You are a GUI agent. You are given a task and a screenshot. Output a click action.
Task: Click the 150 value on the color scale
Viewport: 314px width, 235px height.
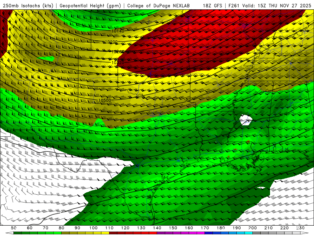click(173, 228)
